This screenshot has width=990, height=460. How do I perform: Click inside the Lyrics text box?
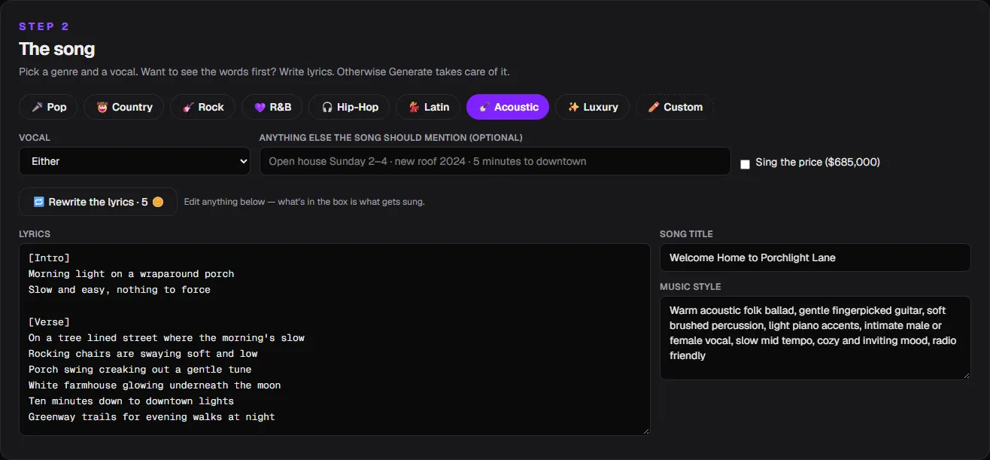335,339
